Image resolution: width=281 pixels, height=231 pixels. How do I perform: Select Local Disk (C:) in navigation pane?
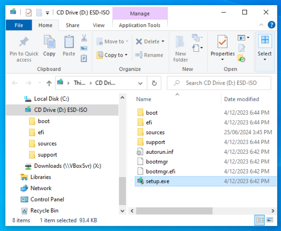pos(47,99)
